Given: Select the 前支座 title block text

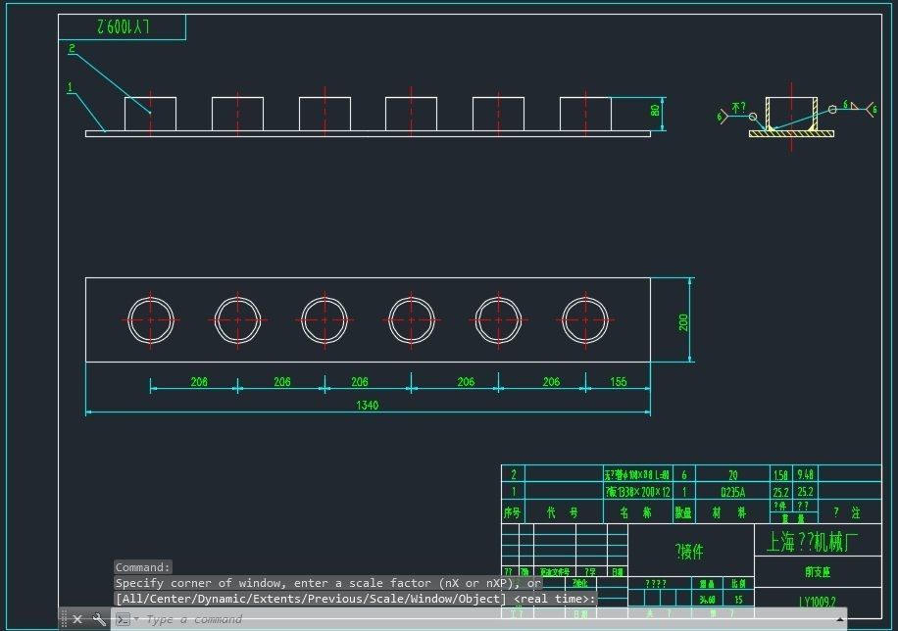Looking at the screenshot, I should coord(818,571).
